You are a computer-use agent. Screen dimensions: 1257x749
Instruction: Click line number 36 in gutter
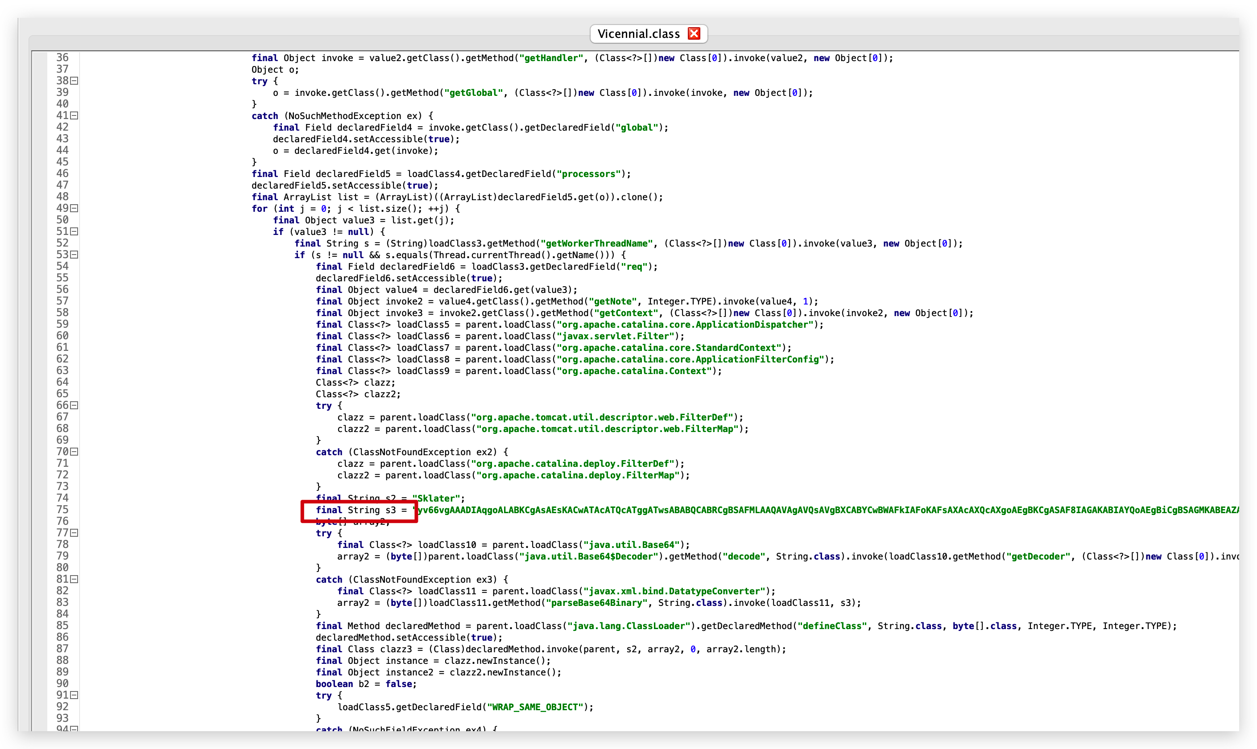62,58
